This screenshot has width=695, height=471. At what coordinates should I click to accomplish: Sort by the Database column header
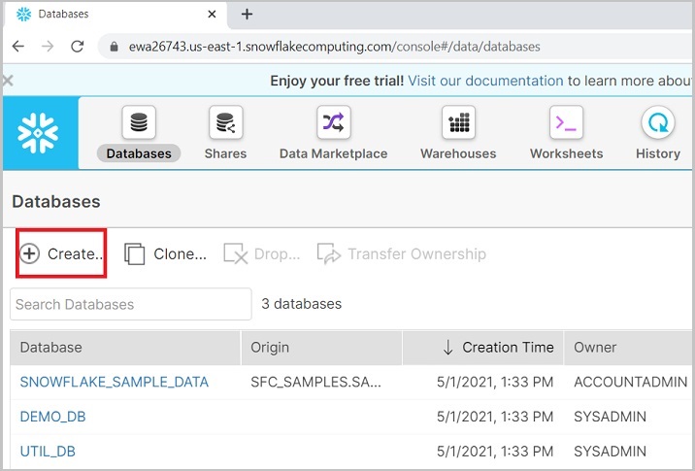51,347
